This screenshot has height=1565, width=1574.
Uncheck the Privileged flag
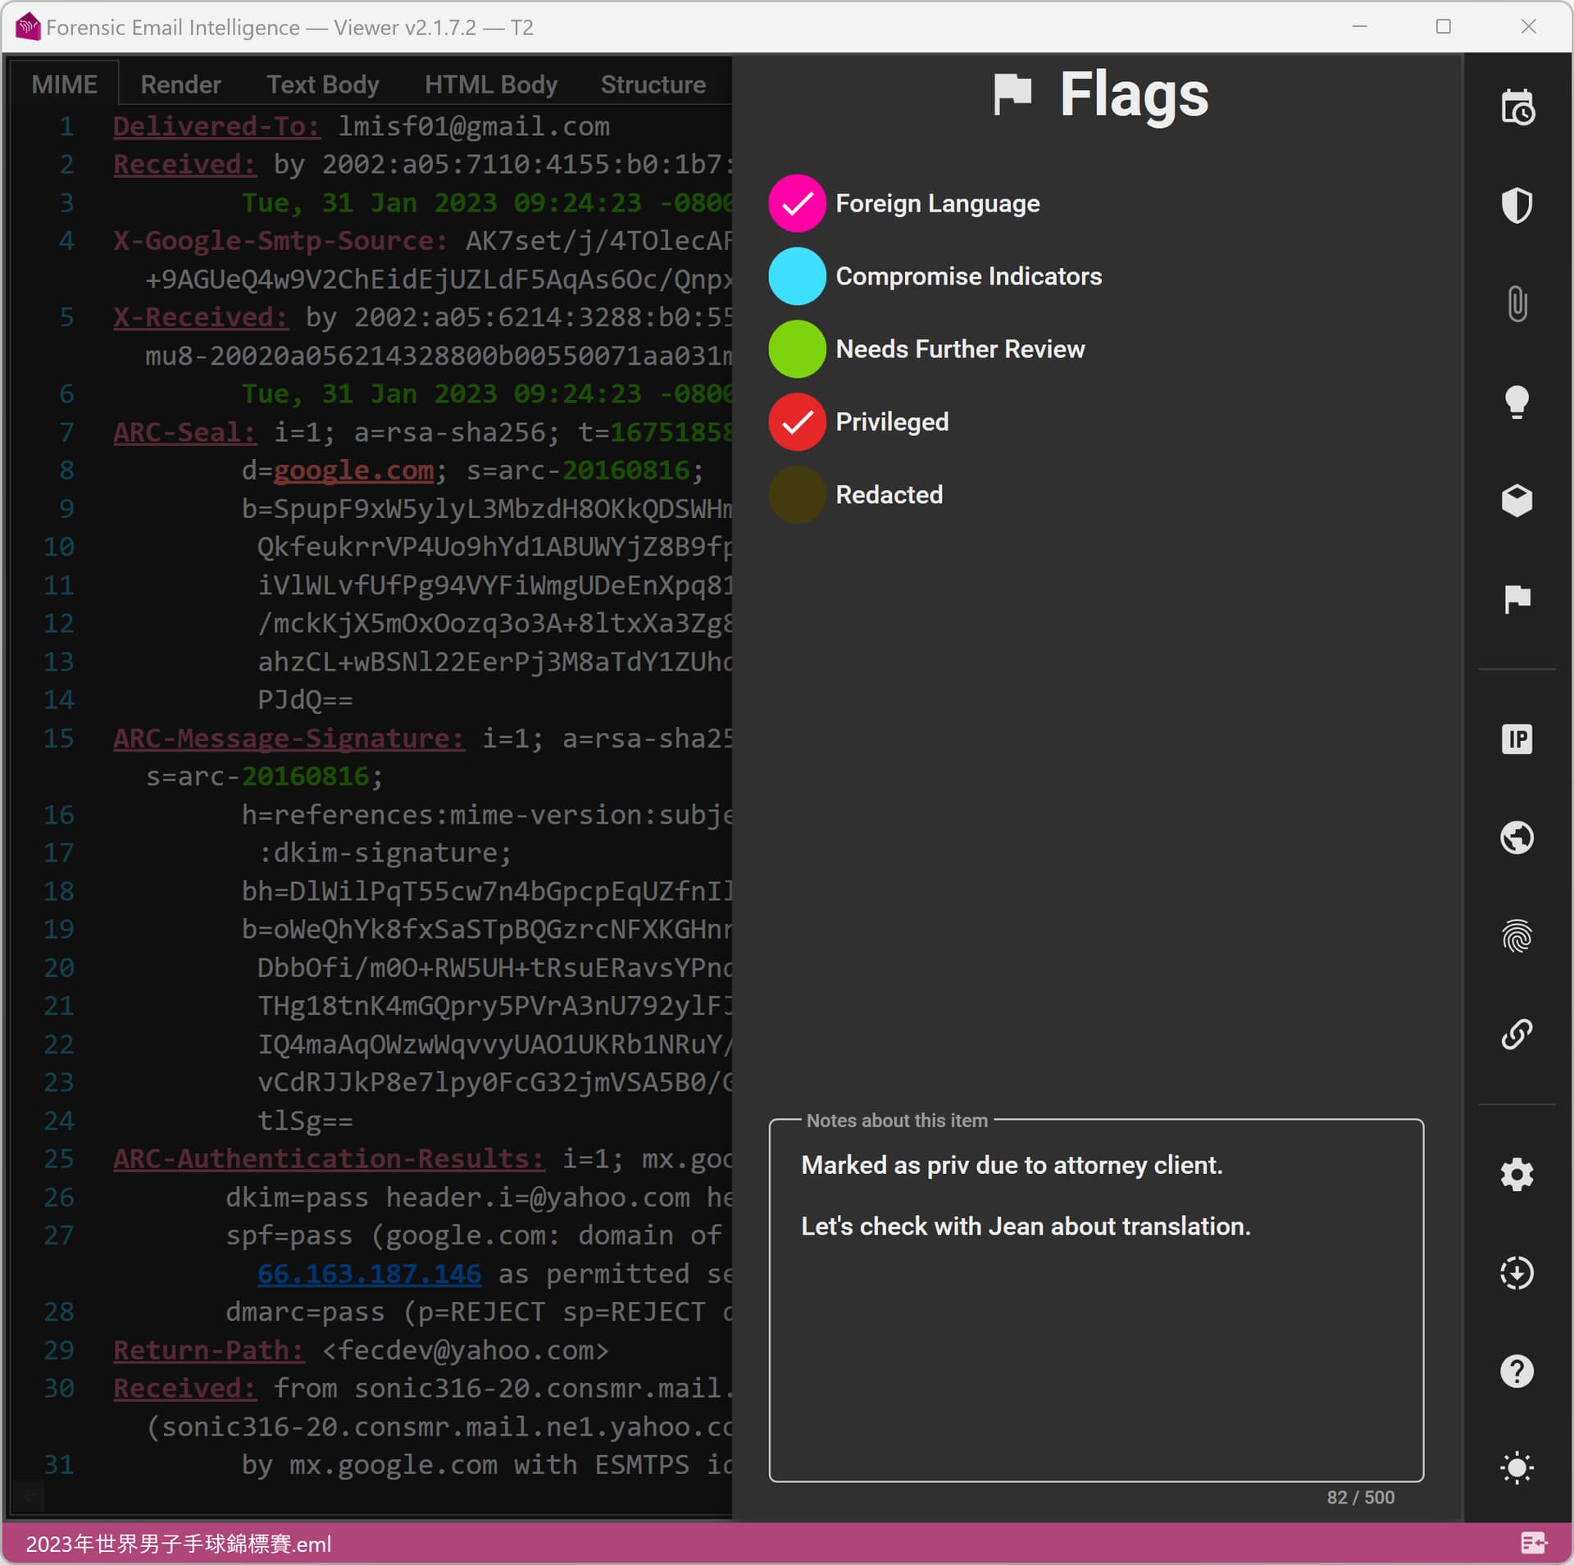tap(796, 422)
